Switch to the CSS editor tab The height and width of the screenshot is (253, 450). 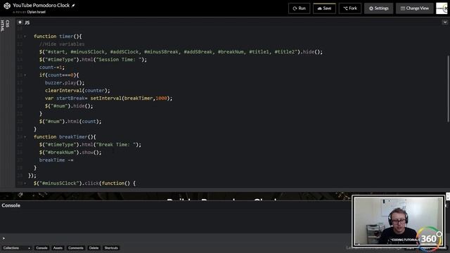pyautogui.click(x=8, y=23)
